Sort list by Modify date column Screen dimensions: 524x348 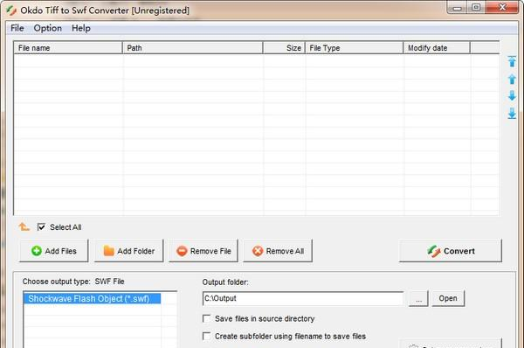tap(437, 48)
